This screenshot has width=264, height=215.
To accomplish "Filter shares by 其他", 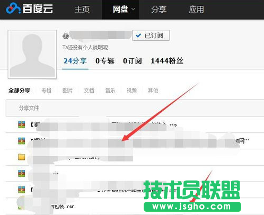I will pyautogui.click(x=153, y=91).
